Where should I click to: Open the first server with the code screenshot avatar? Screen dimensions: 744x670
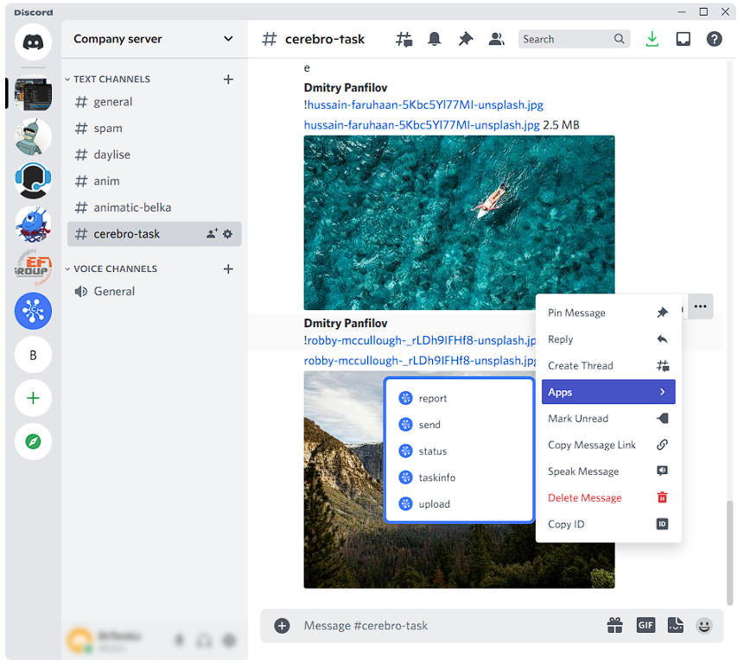pyautogui.click(x=33, y=93)
